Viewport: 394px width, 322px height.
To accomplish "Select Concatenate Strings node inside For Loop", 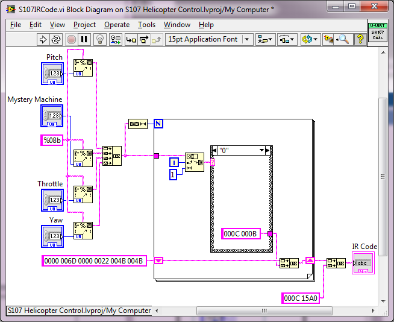I will click(x=289, y=263).
